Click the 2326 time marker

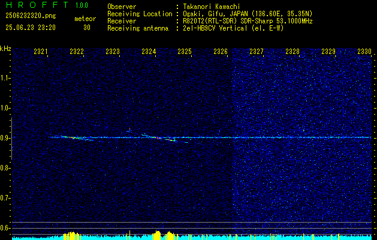coord(221,52)
